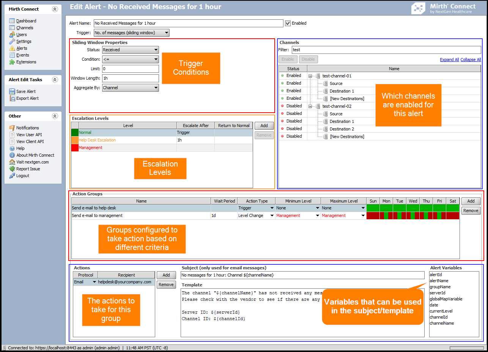Click Destination 2 connector icon
This screenshot has height=352, width=488.
[325, 129]
